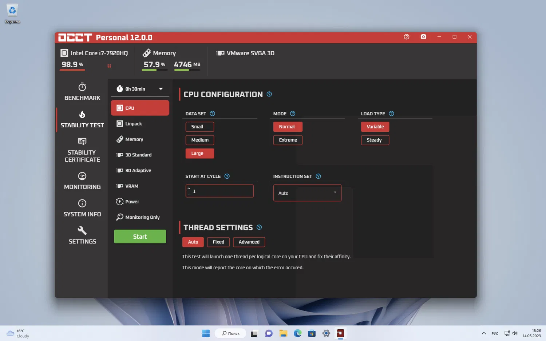Open the info tooltip beside CPU Configuration
The width and height of the screenshot is (546, 341).
pyautogui.click(x=269, y=94)
